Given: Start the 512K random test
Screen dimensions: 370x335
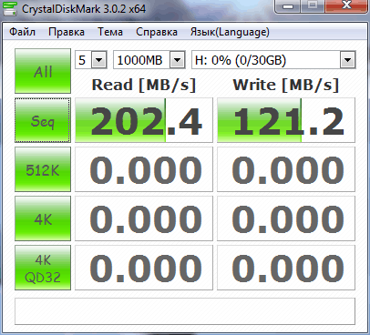Looking at the screenshot, I should coord(43,169).
